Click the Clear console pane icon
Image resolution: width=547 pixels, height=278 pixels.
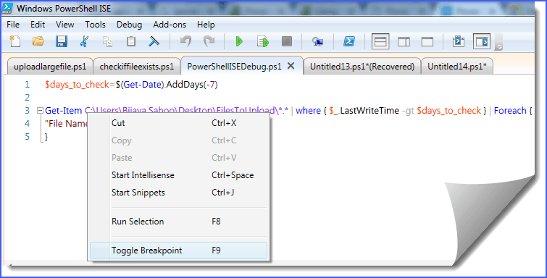tap(154, 41)
